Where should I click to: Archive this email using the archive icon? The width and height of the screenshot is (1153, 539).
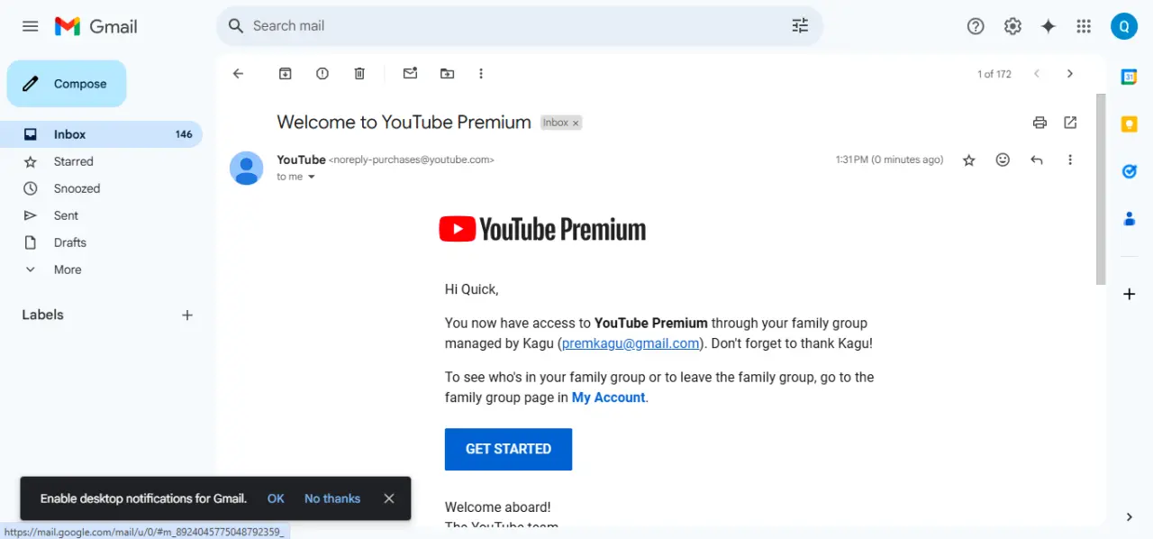tap(286, 74)
